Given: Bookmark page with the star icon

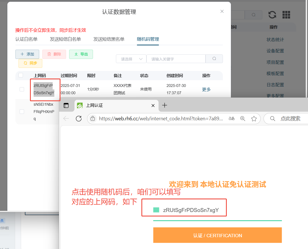Looking at the screenshot, I should point(254,119).
